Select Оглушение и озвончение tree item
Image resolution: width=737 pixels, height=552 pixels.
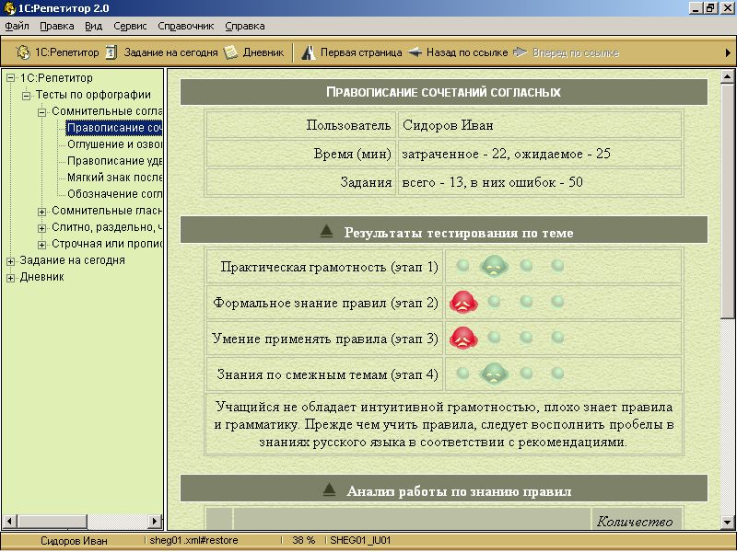point(115,144)
